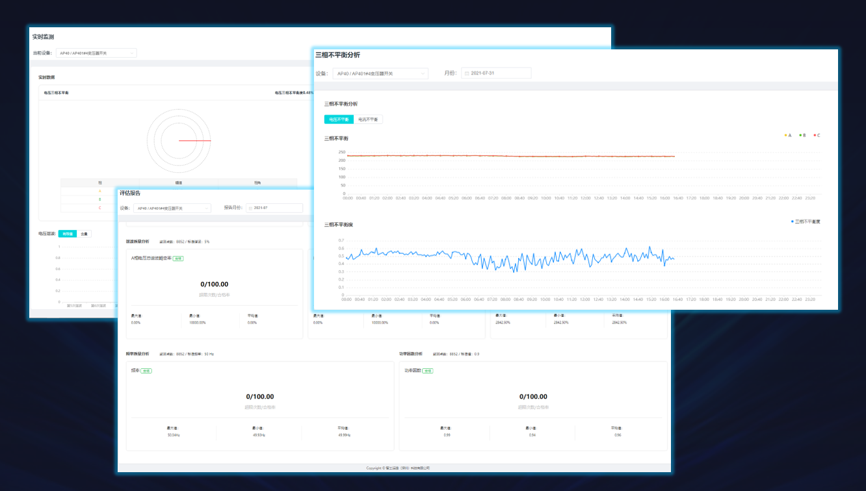The width and height of the screenshot is (866, 491).
Task: Click the 三相不平衡分析 panel title at top
Action: (337, 55)
